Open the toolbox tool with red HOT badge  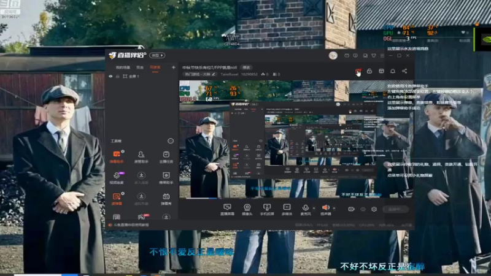[142, 217]
